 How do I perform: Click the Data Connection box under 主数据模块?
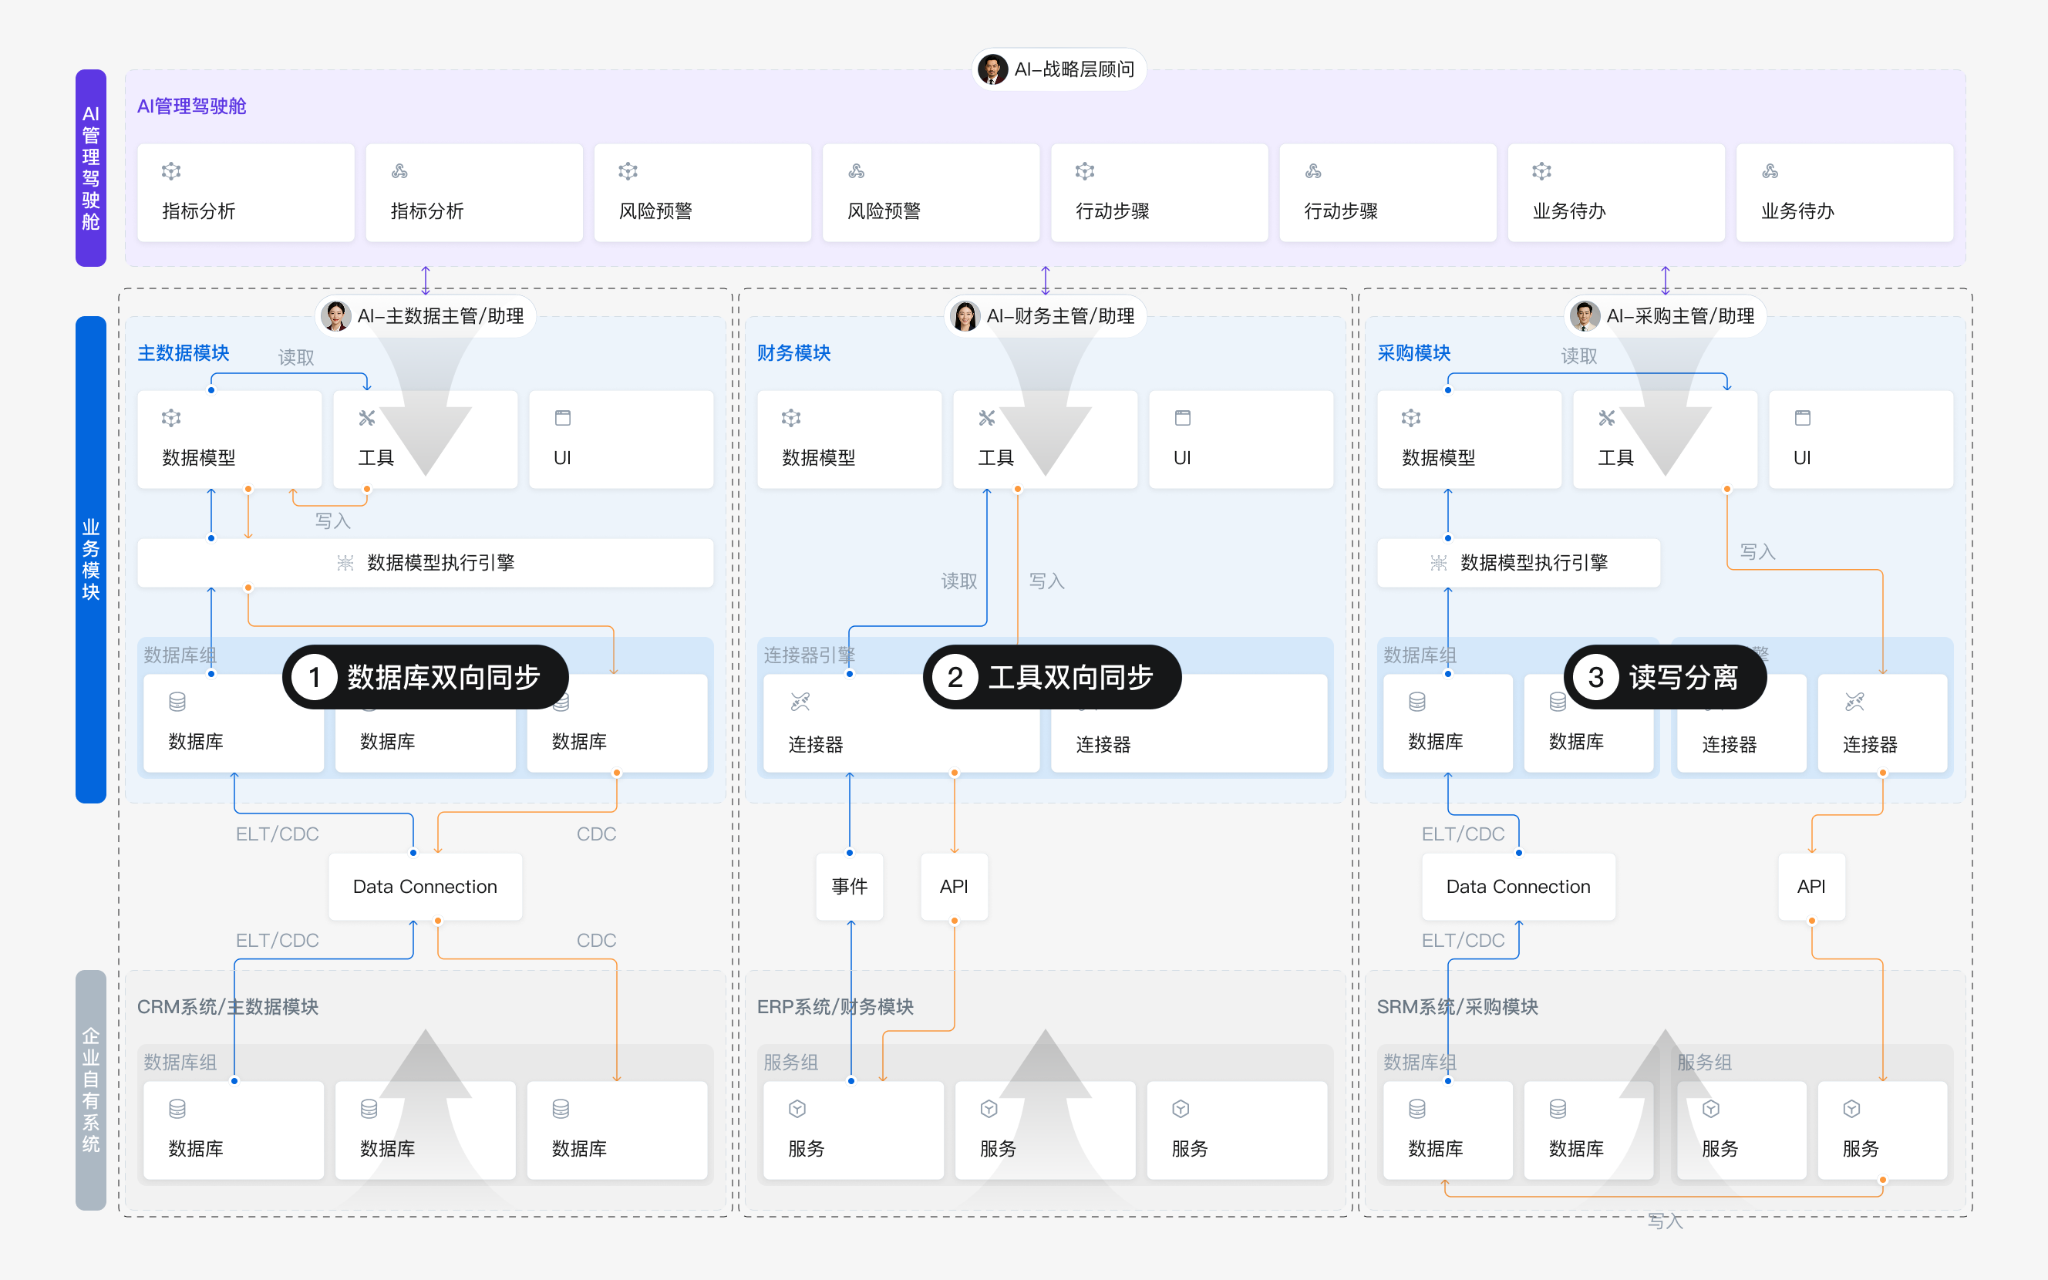click(x=425, y=886)
